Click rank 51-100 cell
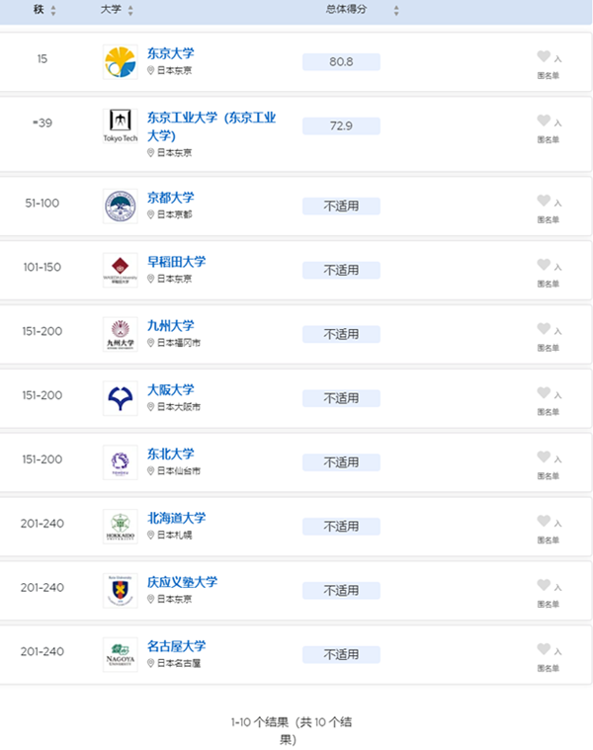 tap(42, 204)
